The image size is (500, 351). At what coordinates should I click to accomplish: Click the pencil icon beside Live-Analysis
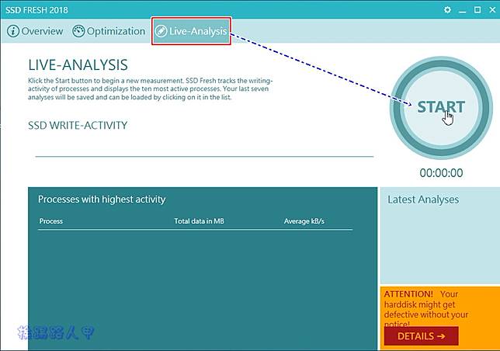pos(161,32)
